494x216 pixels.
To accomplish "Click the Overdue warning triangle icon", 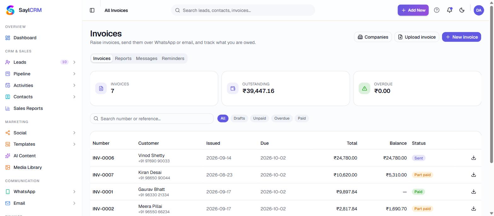I will tap(365, 88).
